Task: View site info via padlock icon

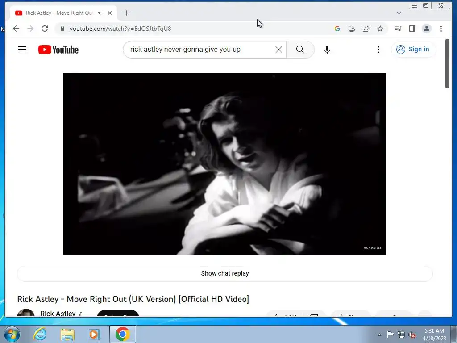Action: coord(62,29)
